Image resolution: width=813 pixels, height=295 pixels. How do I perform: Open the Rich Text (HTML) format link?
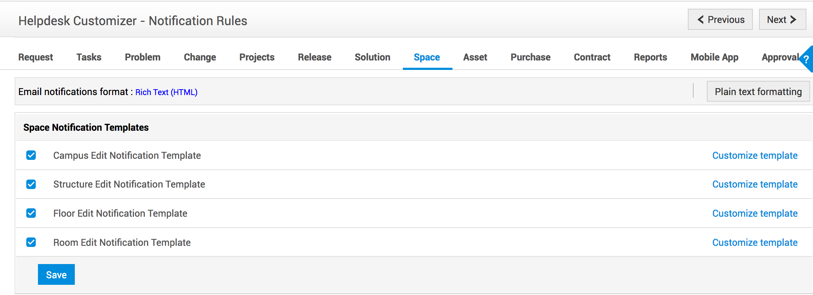point(166,92)
